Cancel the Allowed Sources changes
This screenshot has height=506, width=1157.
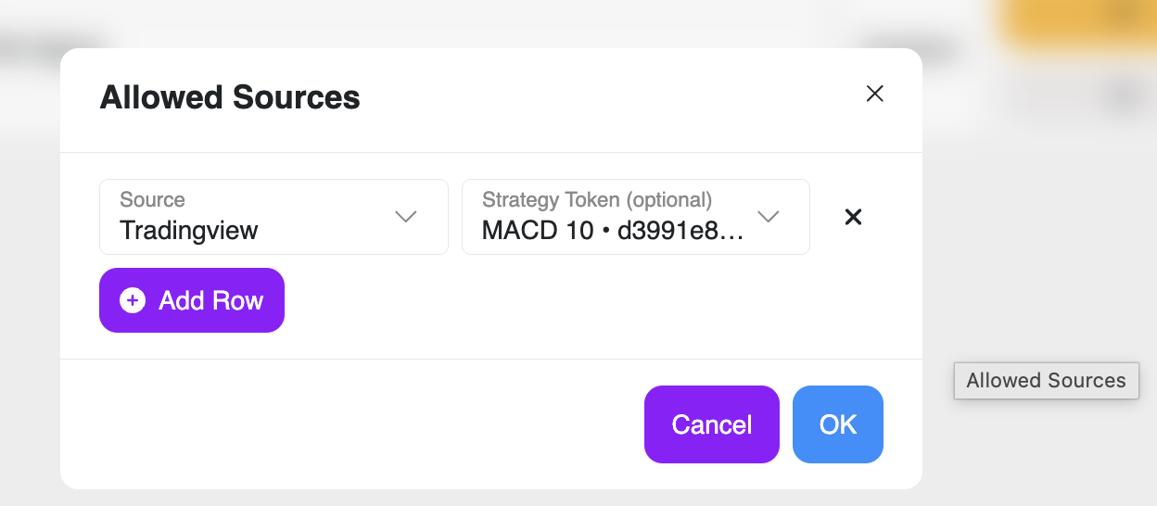pos(711,424)
